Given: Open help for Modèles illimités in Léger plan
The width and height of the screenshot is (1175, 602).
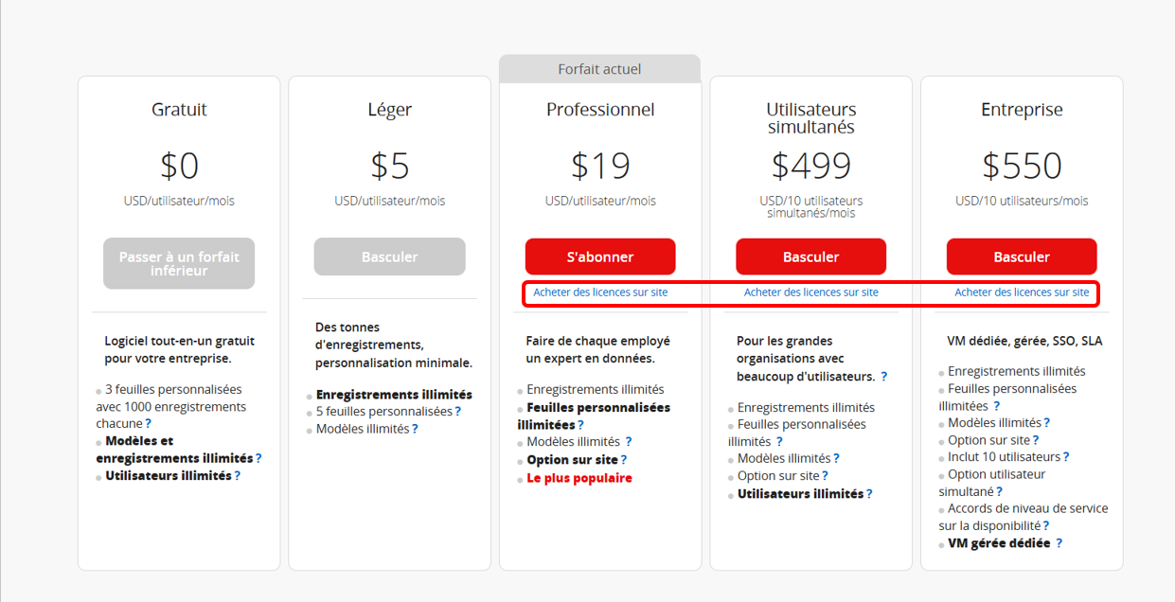Looking at the screenshot, I should click(x=415, y=429).
